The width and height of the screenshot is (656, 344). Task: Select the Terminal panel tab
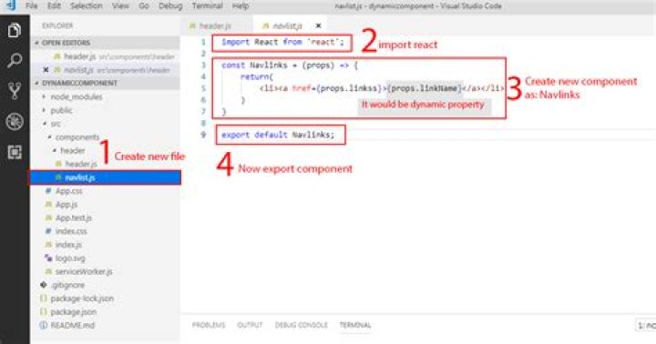click(x=355, y=325)
